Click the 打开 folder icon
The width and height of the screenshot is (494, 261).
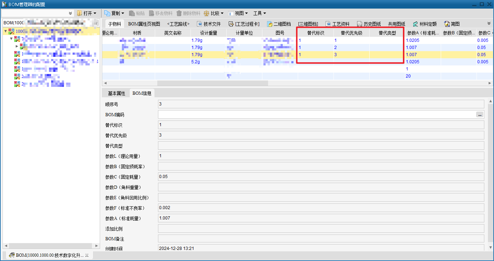coord(79,13)
